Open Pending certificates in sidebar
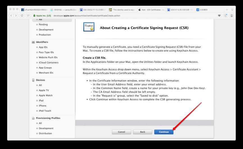The height and width of the screenshot is (149, 243). click(43, 25)
